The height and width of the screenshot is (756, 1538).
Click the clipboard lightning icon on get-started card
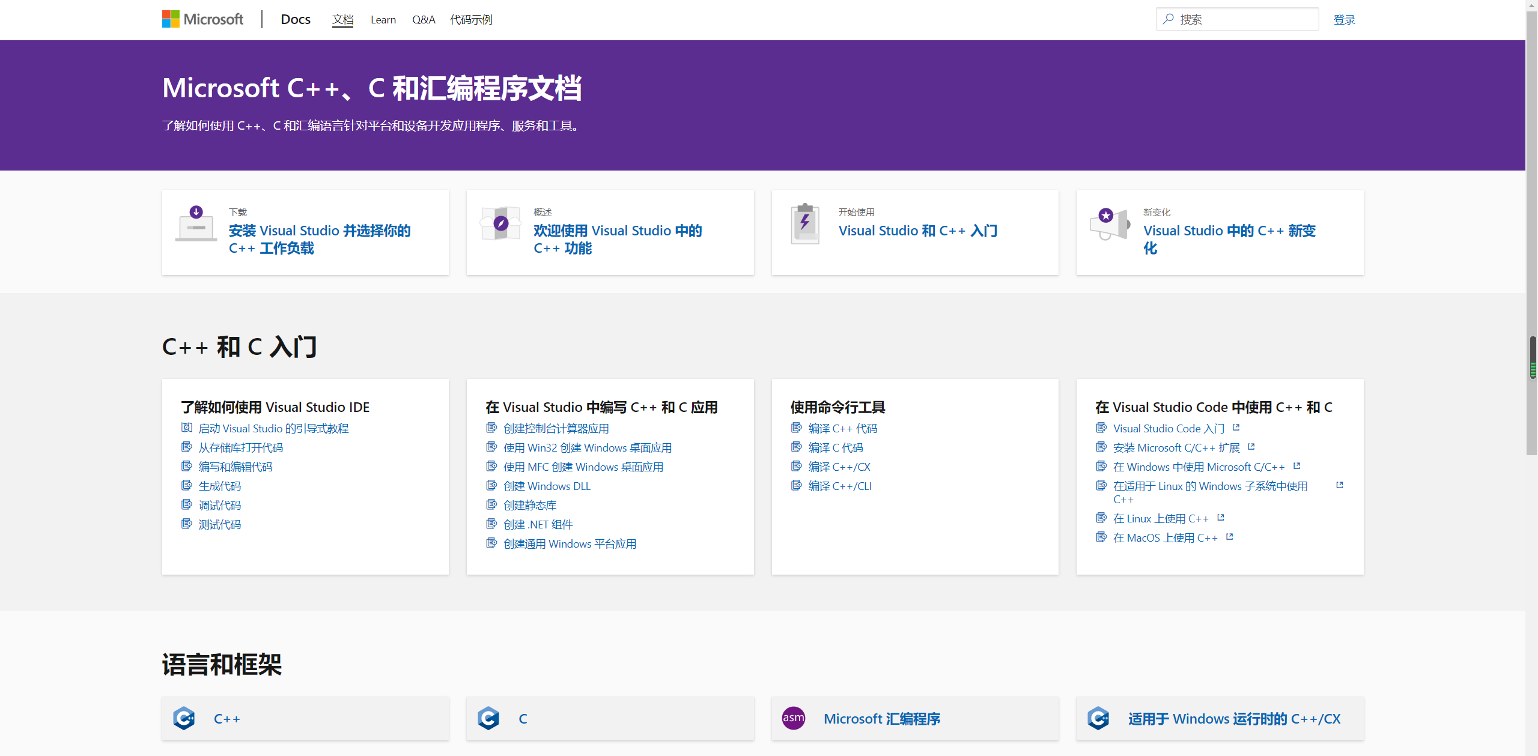[x=805, y=223]
